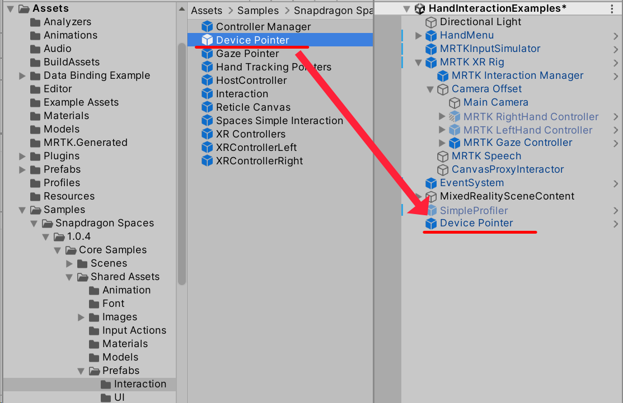Select the Controller Manager prefab icon
The width and height of the screenshot is (623, 403).
click(x=207, y=27)
